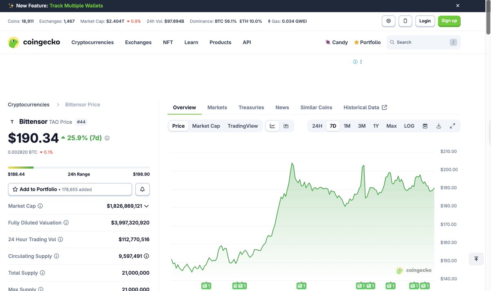
Task: Click 24 Hour Trading Vol info icon
Action: click(61, 240)
